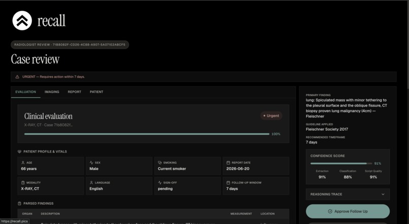409x224 pixels.
Task: Click the 'Fleischner Society 2017' guideline text
Action: [327, 129]
